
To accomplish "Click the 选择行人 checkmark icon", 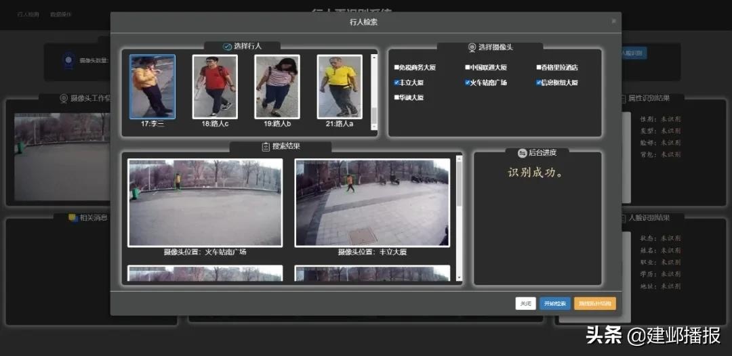I will [227, 47].
